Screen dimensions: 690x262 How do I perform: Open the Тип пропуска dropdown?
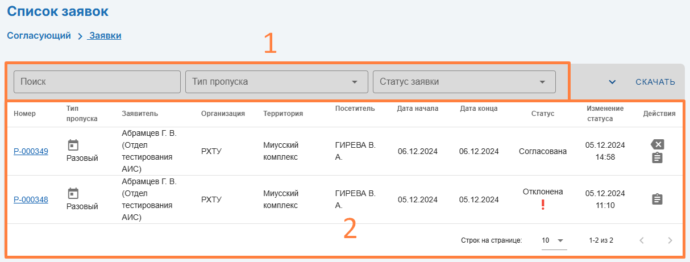[x=276, y=82]
